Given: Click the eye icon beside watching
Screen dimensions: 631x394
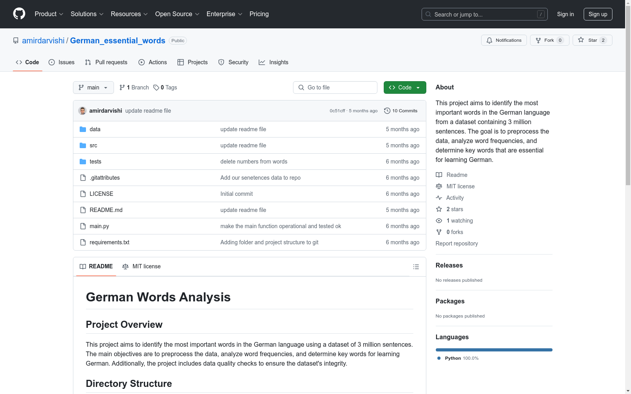Looking at the screenshot, I should 439,221.
